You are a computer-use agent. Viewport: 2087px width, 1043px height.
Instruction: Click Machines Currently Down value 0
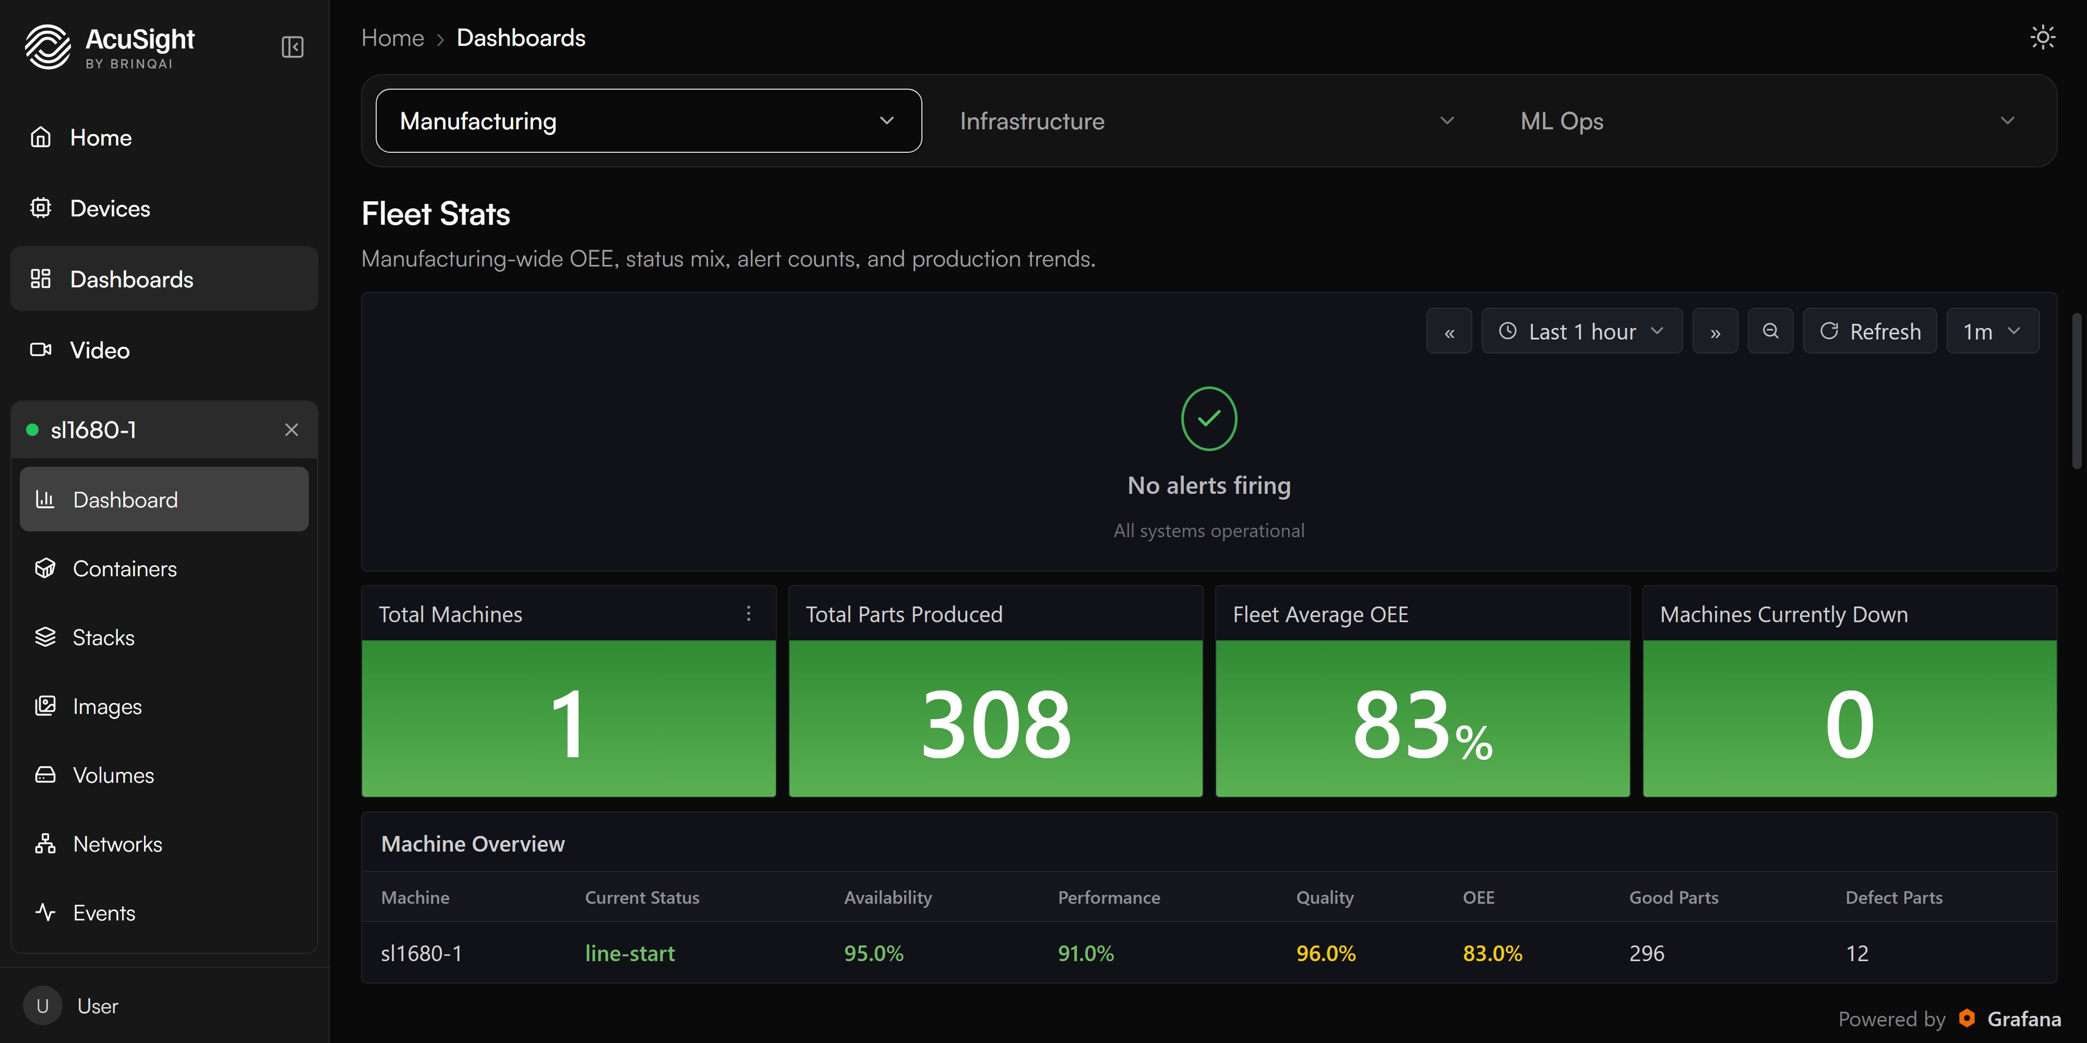[x=1850, y=724]
